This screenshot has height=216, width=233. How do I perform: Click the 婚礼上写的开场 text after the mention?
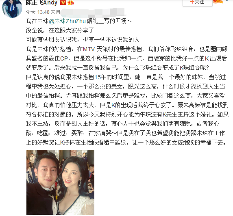[109, 21]
